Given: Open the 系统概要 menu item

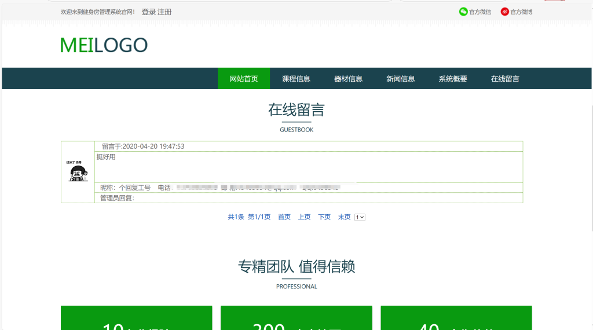Looking at the screenshot, I should pos(453,79).
